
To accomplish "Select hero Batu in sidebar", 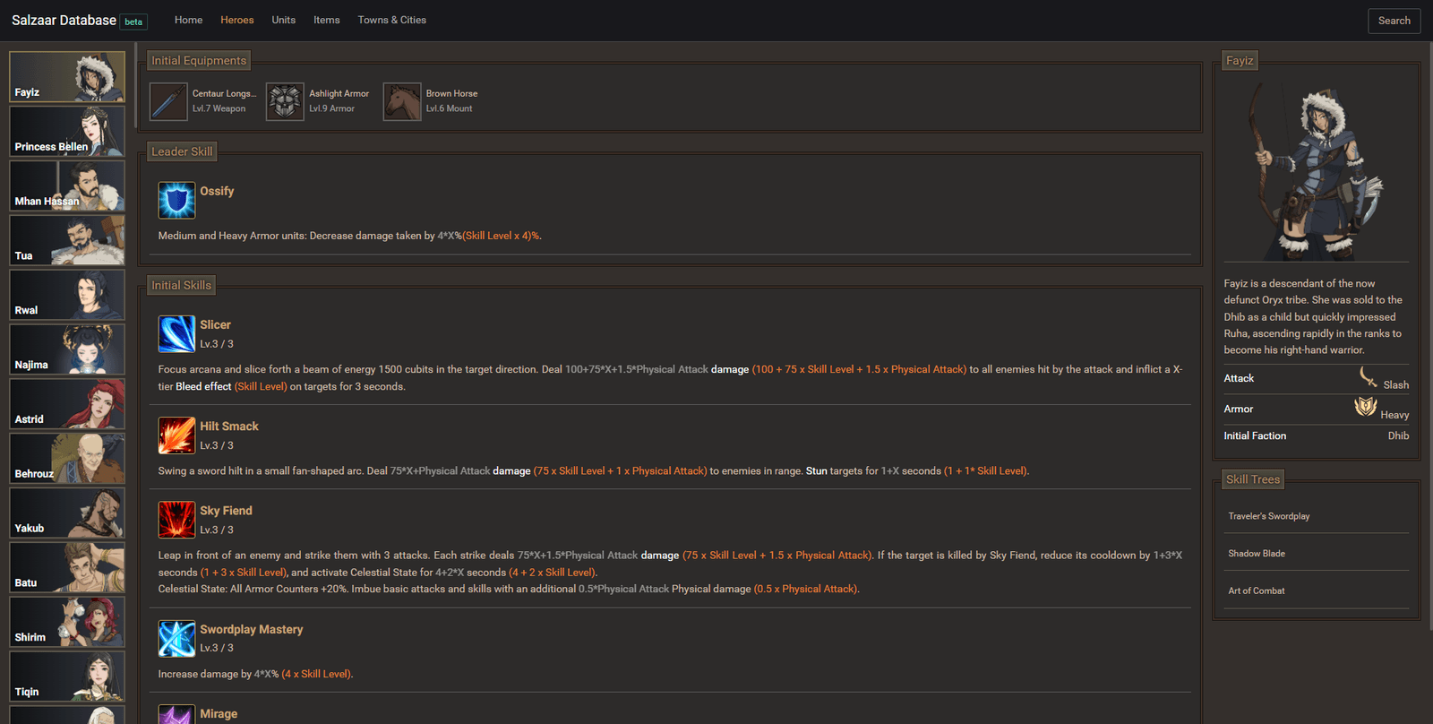I will (67, 568).
